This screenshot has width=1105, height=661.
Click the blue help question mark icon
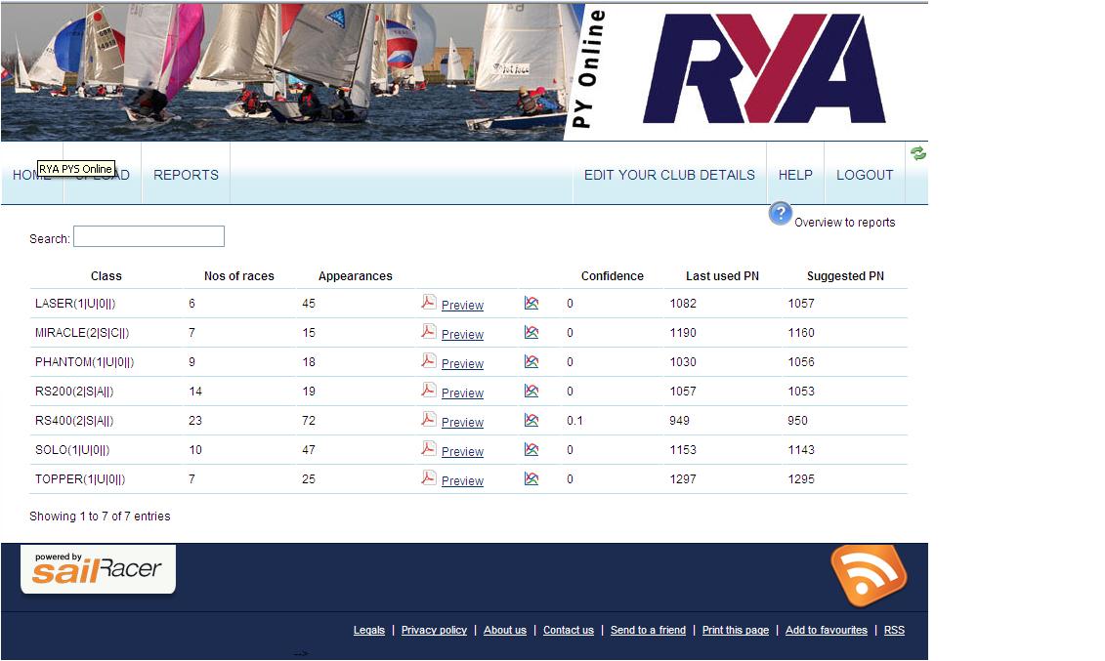[x=780, y=213]
